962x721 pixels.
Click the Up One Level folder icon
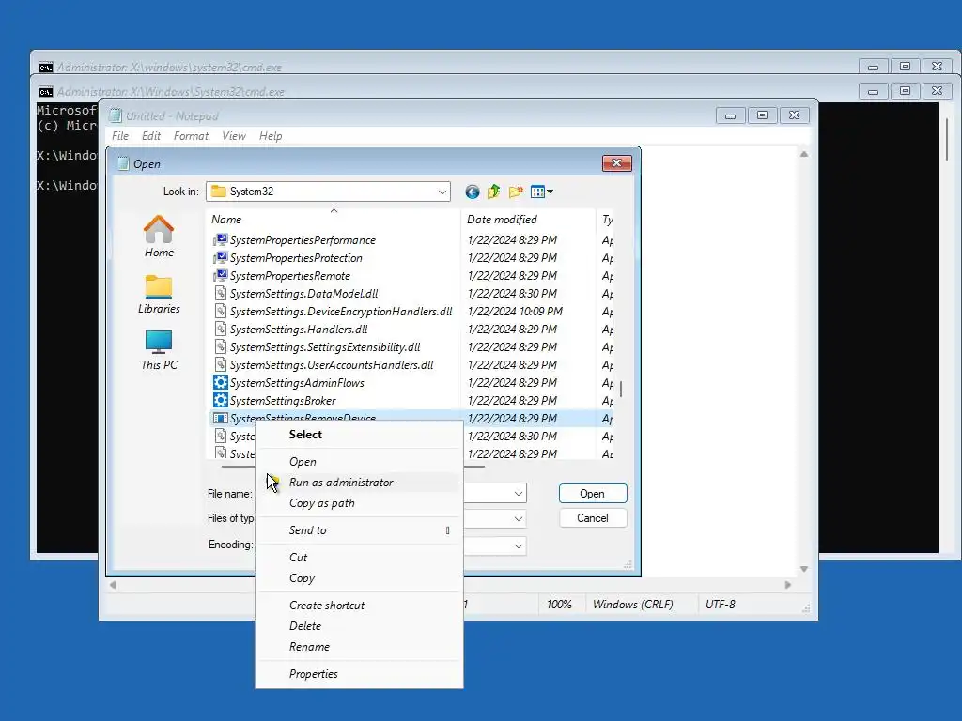(493, 192)
